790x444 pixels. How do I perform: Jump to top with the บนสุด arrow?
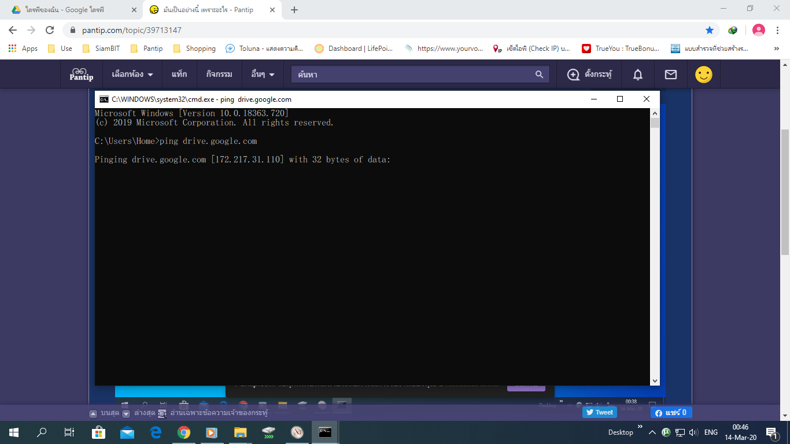tap(93, 413)
